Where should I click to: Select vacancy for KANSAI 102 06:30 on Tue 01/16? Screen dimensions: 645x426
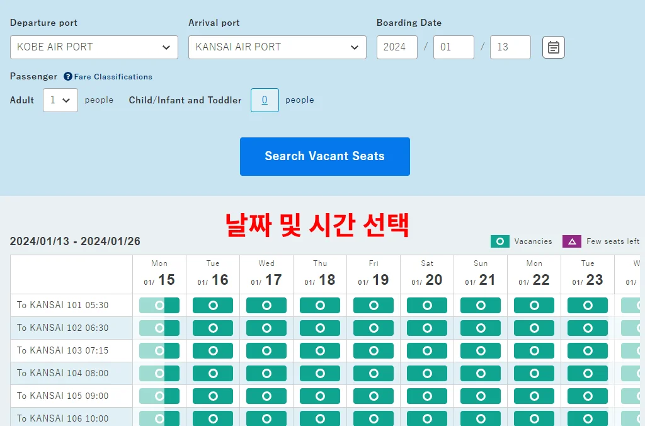(212, 327)
